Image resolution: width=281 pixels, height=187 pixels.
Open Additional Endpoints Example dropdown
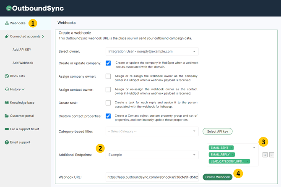tap(152, 155)
